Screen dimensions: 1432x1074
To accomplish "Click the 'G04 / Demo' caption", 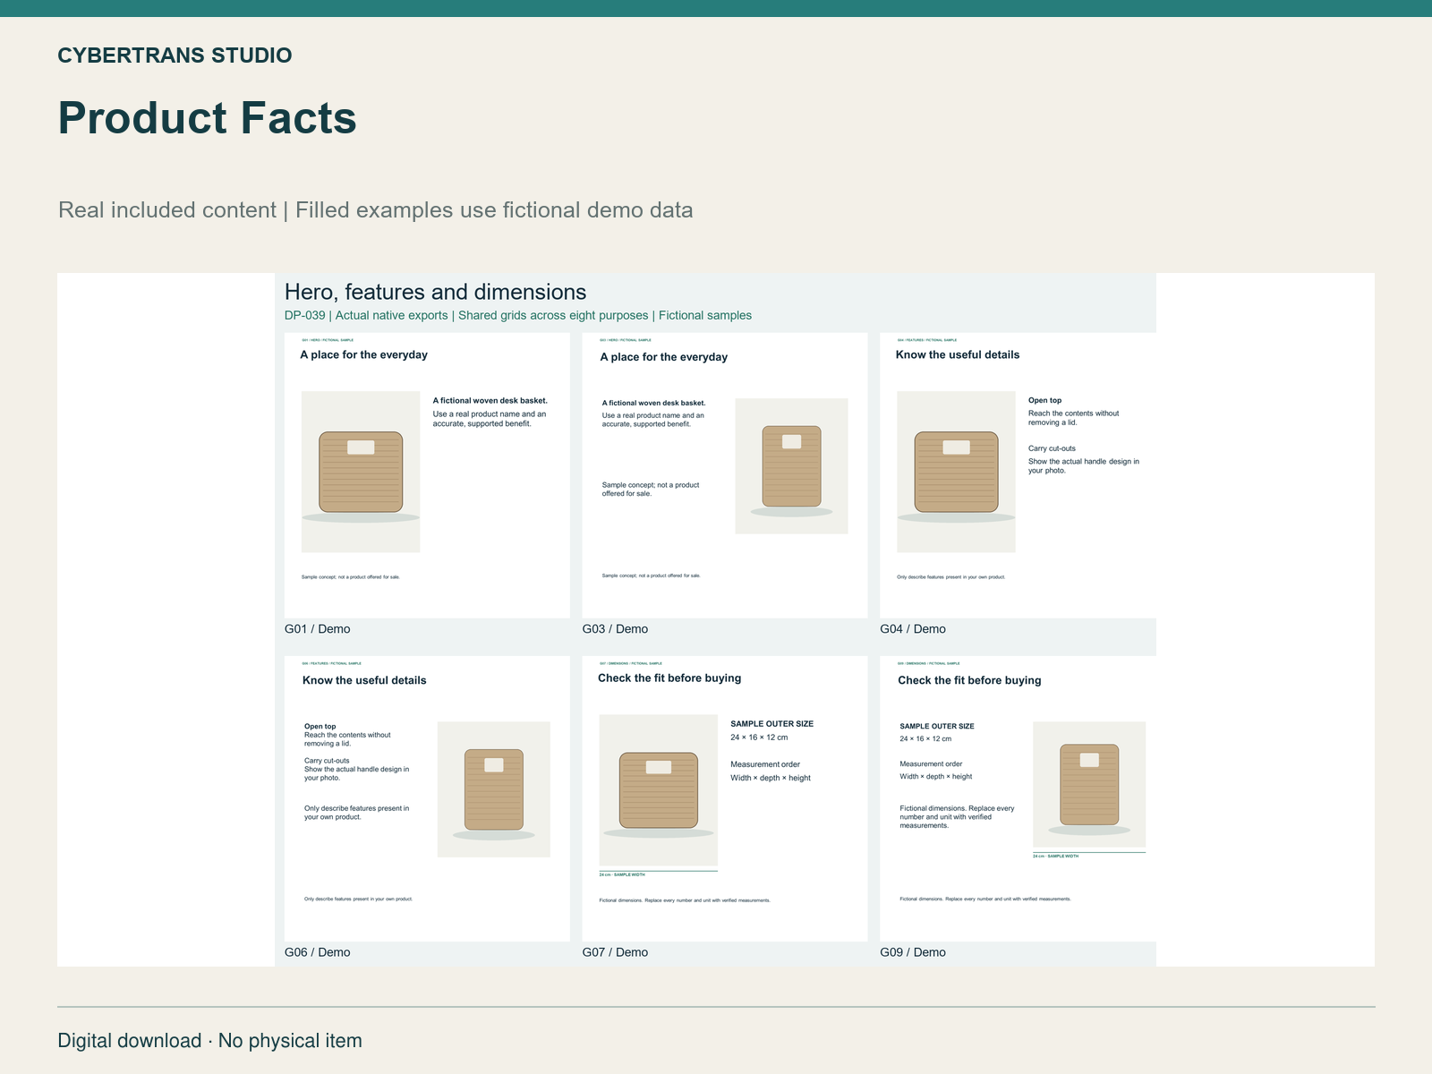I will [913, 629].
